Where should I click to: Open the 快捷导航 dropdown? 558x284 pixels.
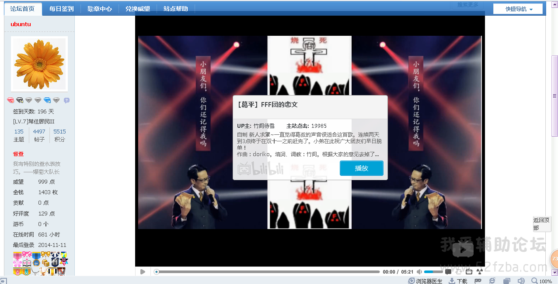(518, 9)
